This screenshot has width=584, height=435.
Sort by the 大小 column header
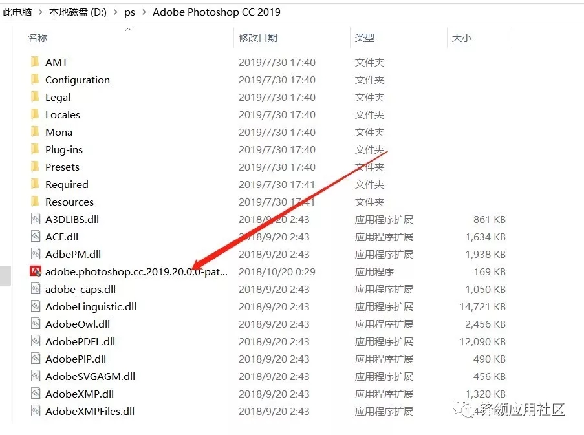(x=461, y=37)
